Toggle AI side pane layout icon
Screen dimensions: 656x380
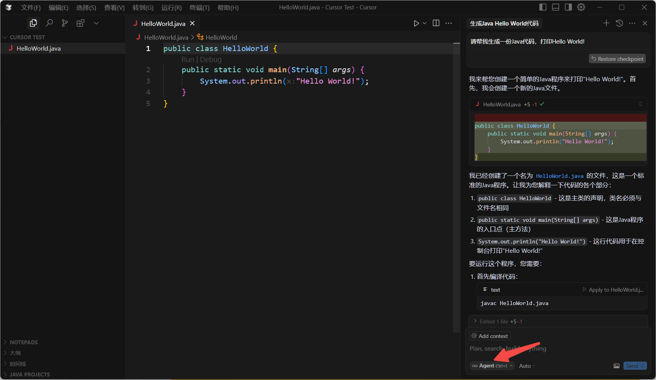pos(568,7)
